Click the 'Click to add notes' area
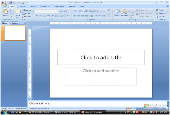This screenshot has height=115, width=170. coord(97,104)
